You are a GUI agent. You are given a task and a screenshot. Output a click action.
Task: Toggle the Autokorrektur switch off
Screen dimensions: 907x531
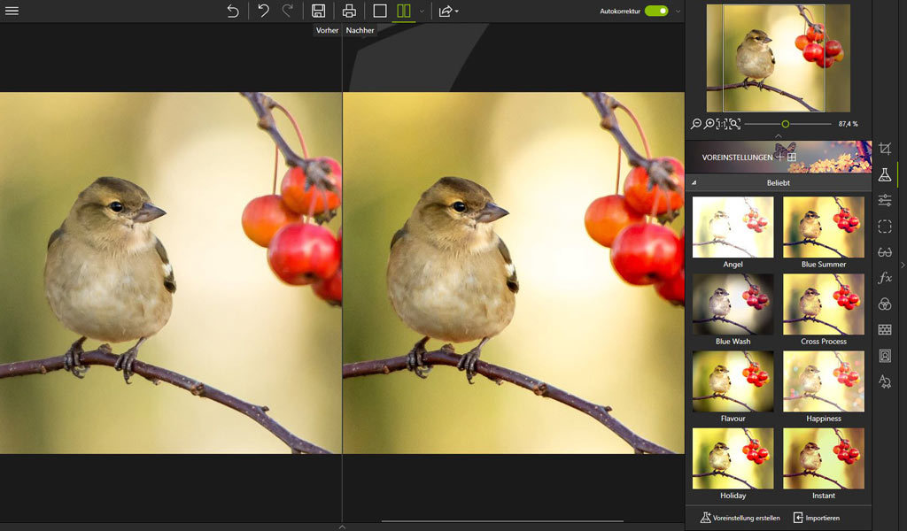click(x=656, y=12)
